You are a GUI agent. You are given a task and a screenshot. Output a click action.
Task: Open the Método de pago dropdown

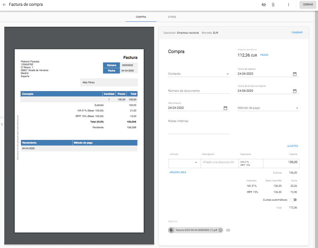(297, 108)
